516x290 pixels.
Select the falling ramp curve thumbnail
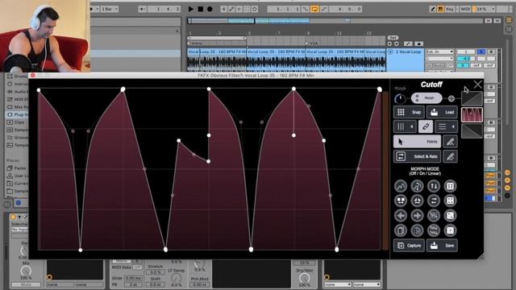[472, 131]
